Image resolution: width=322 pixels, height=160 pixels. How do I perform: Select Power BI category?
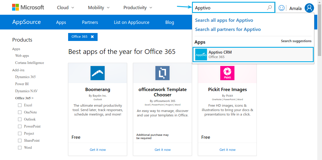tap(22, 84)
